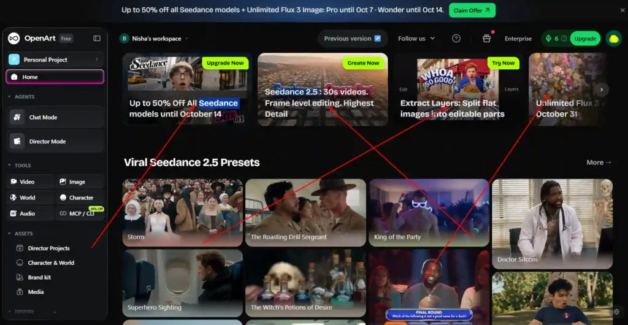Advance the banner carousel with the right arrow

pos(602,90)
